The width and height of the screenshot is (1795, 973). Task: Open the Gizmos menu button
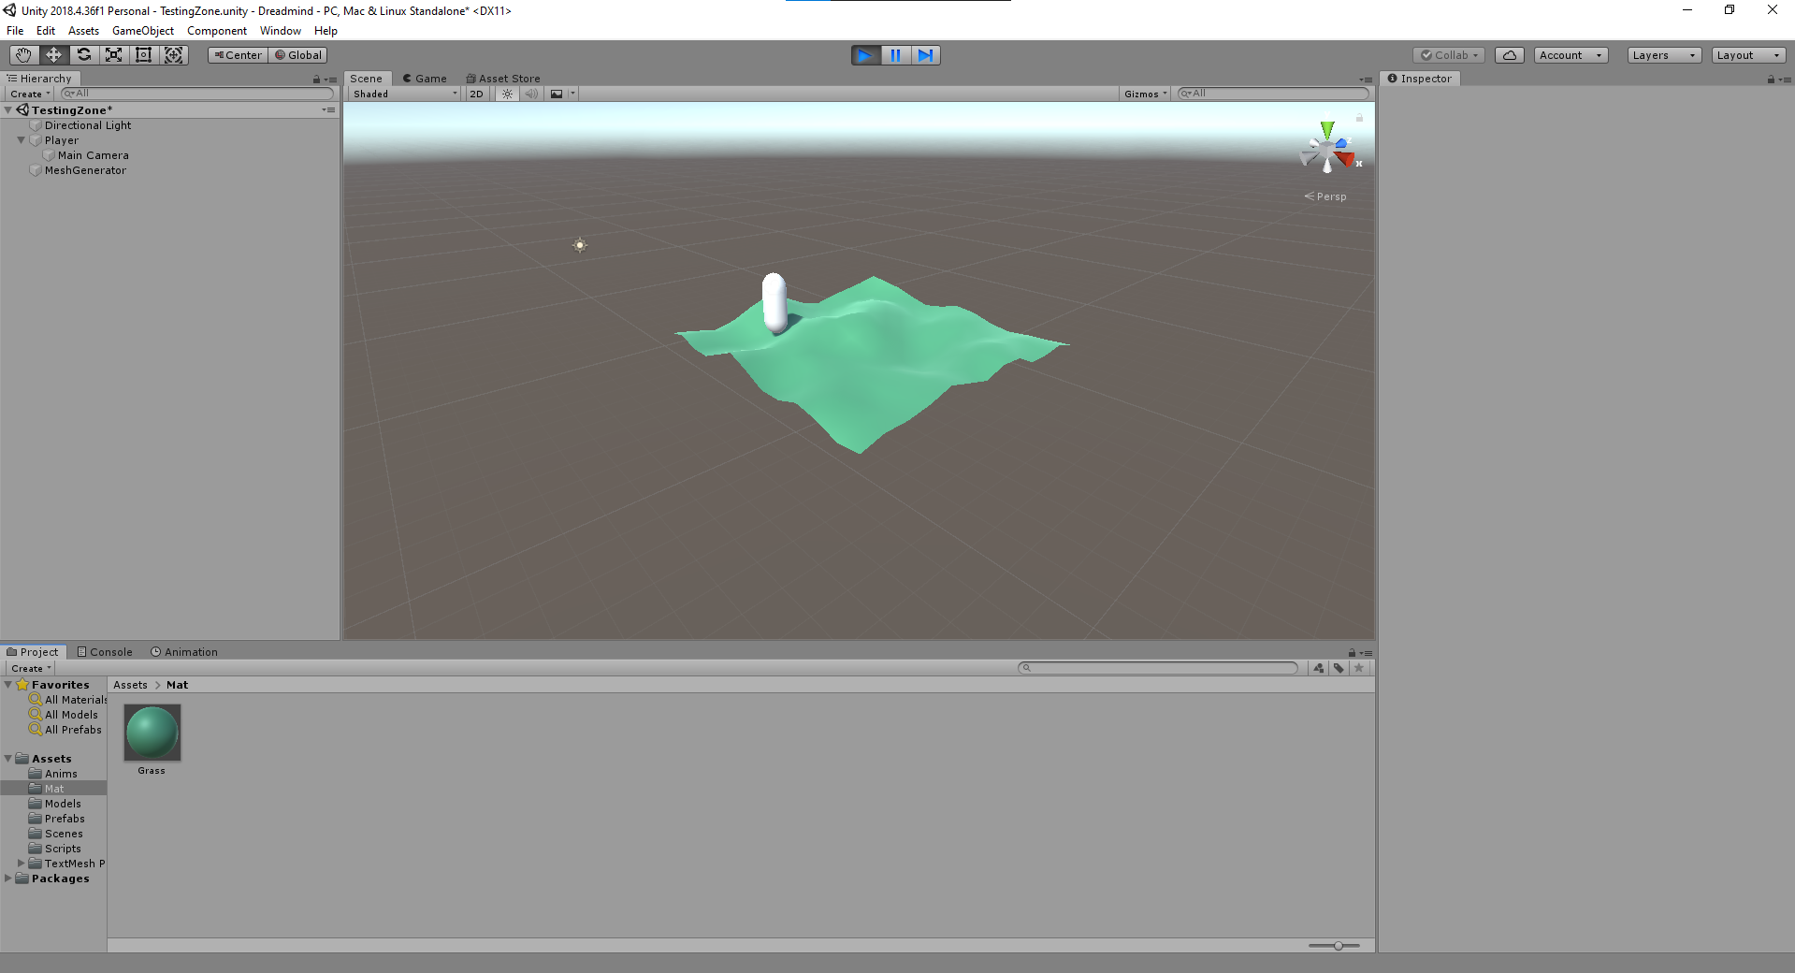1145,94
